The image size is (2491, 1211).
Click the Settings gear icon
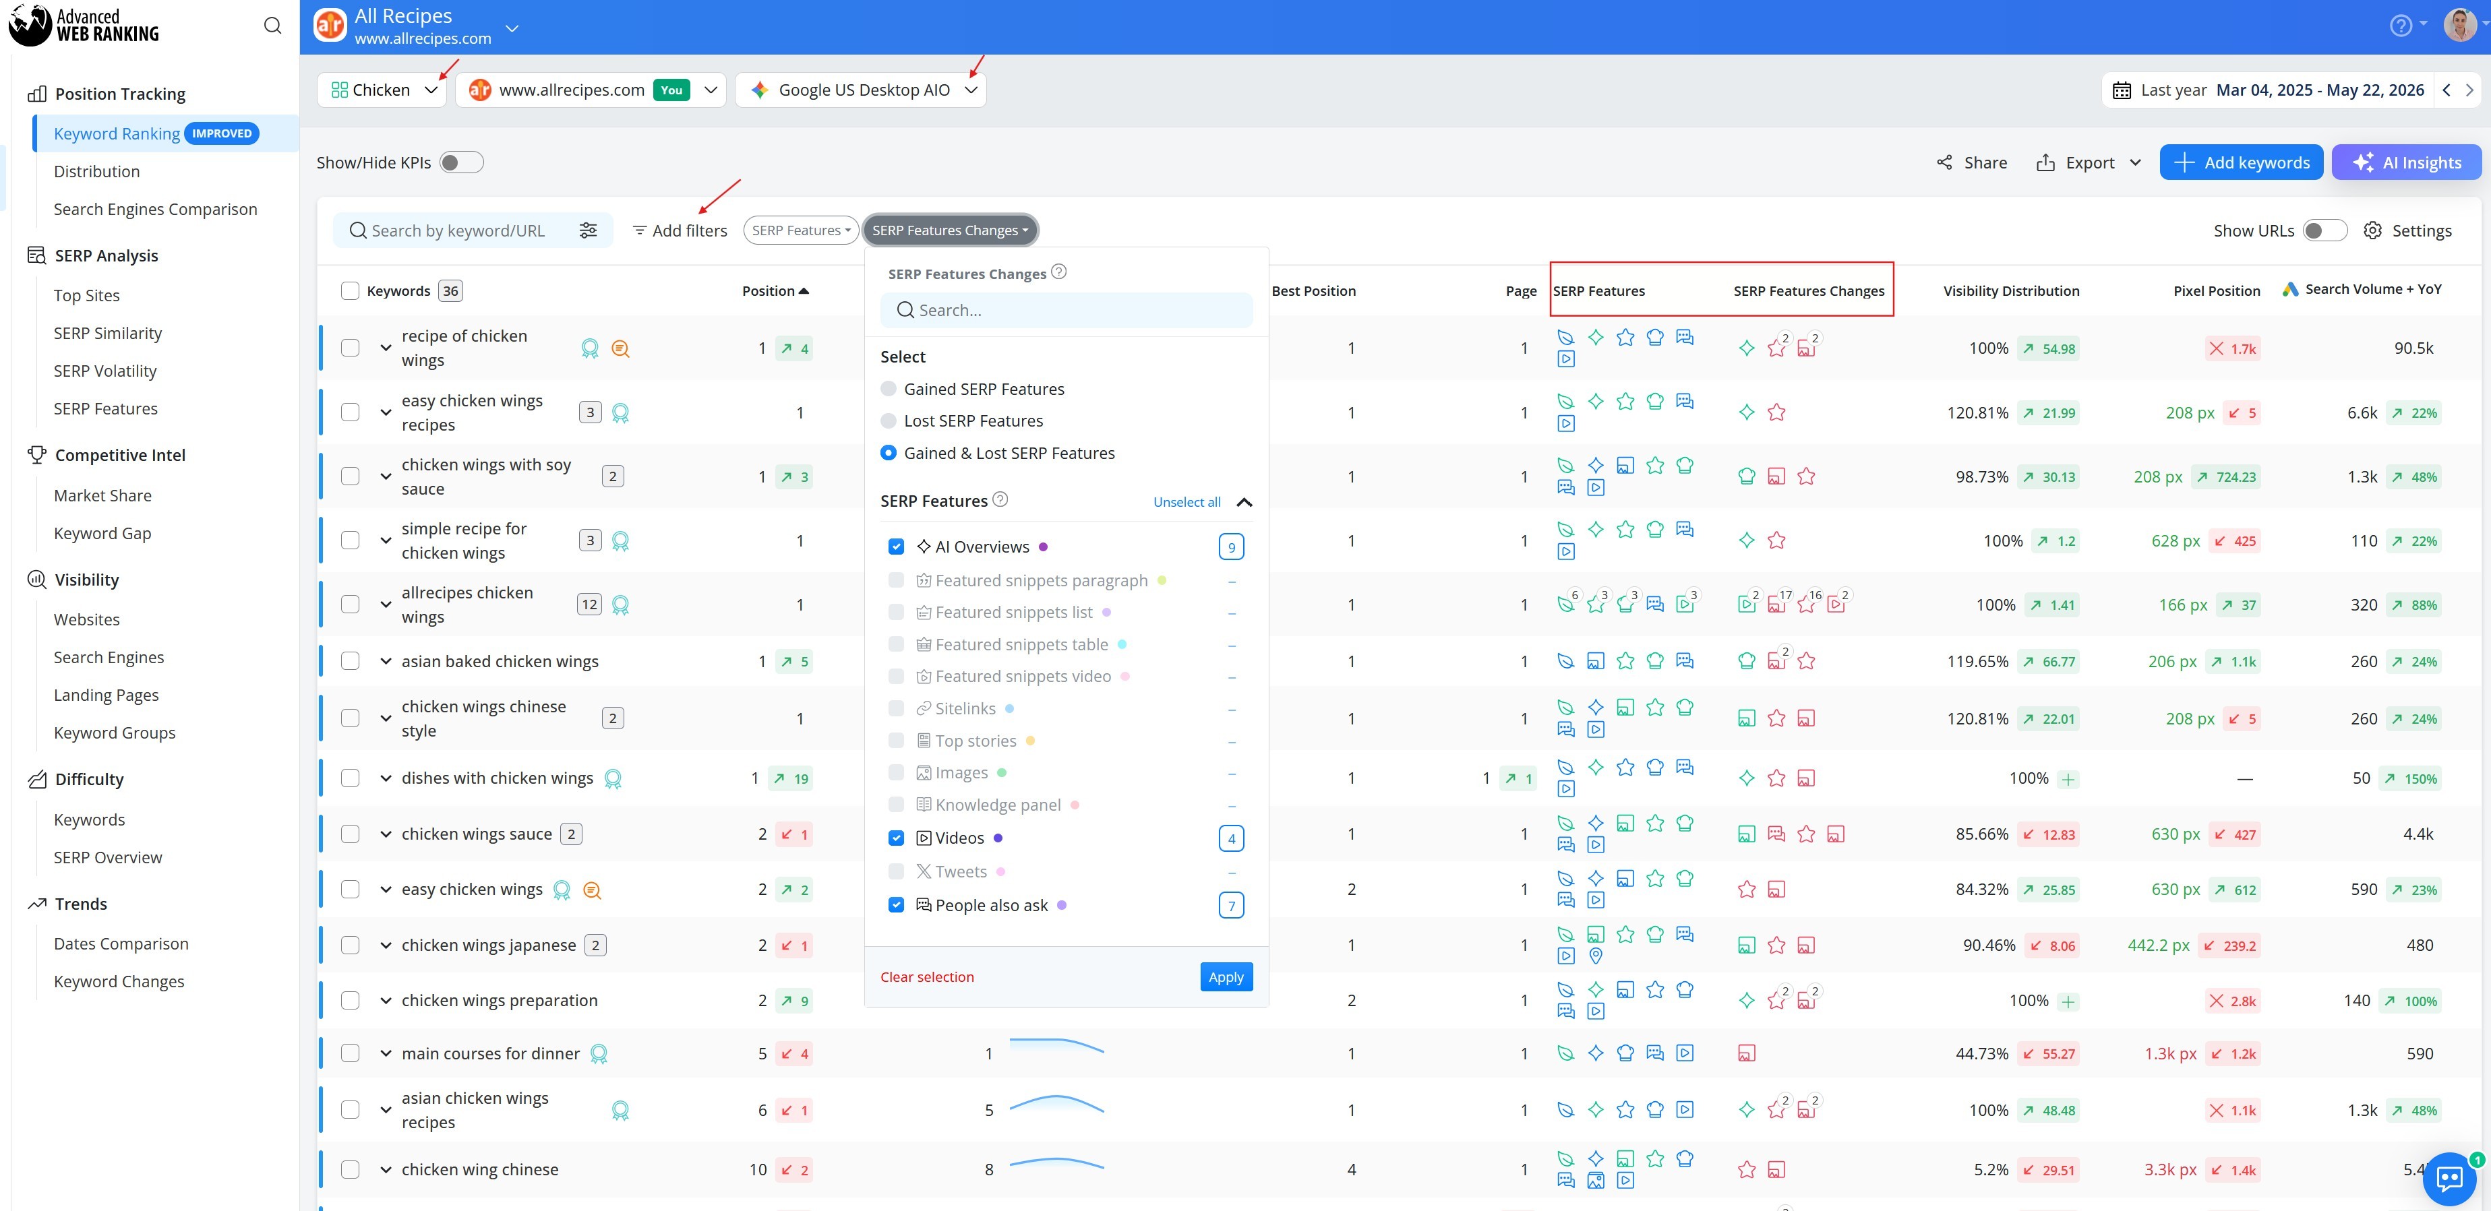click(2372, 230)
